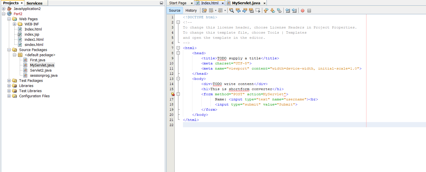Expand the JavaApplication2 project node
This screenshot has height=172, width=426.
pos(4,9)
